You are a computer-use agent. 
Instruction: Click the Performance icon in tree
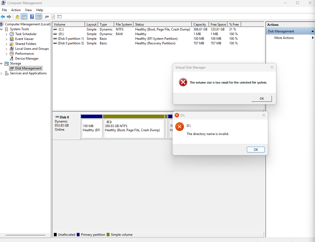point(12,54)
